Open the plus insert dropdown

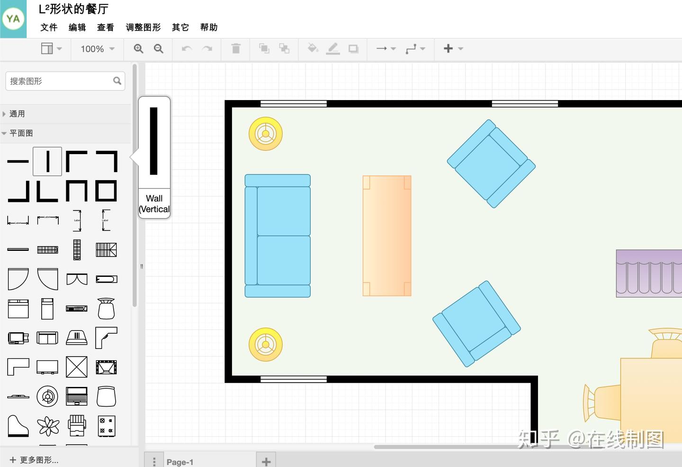pyautogui.click(x=453, y=48)
